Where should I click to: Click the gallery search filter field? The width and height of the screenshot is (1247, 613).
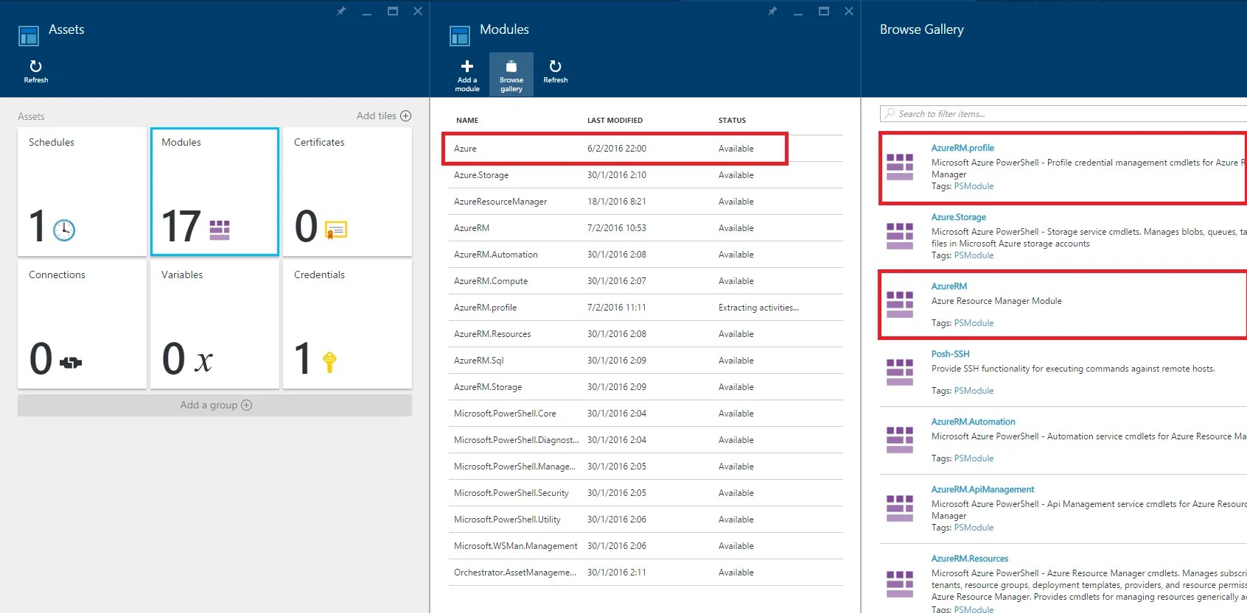click(x=1063, y=114)
